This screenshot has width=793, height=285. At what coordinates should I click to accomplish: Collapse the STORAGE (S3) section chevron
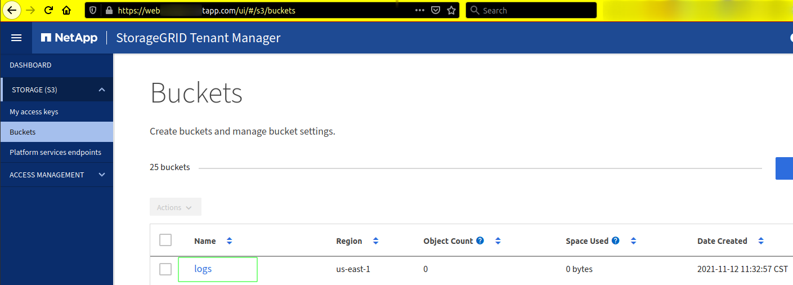(x=102, y=90)
